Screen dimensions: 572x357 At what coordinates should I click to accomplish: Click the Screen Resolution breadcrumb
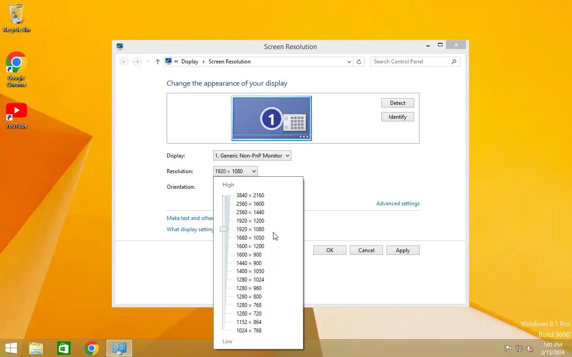pyautogui.click(x=230, y=62)
